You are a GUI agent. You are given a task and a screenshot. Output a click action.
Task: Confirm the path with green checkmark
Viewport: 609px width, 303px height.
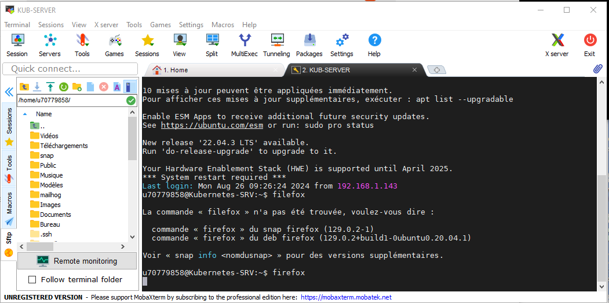pyautogui.click(x=131, y=100)
